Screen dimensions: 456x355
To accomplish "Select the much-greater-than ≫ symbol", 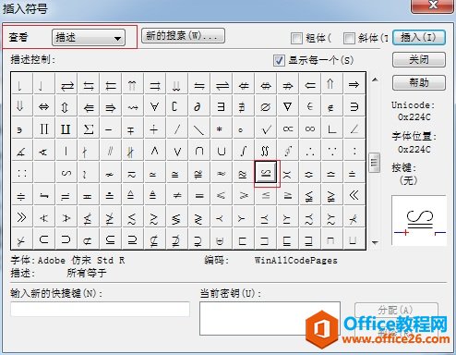I will pyautogui.click(x=21, y=217).
